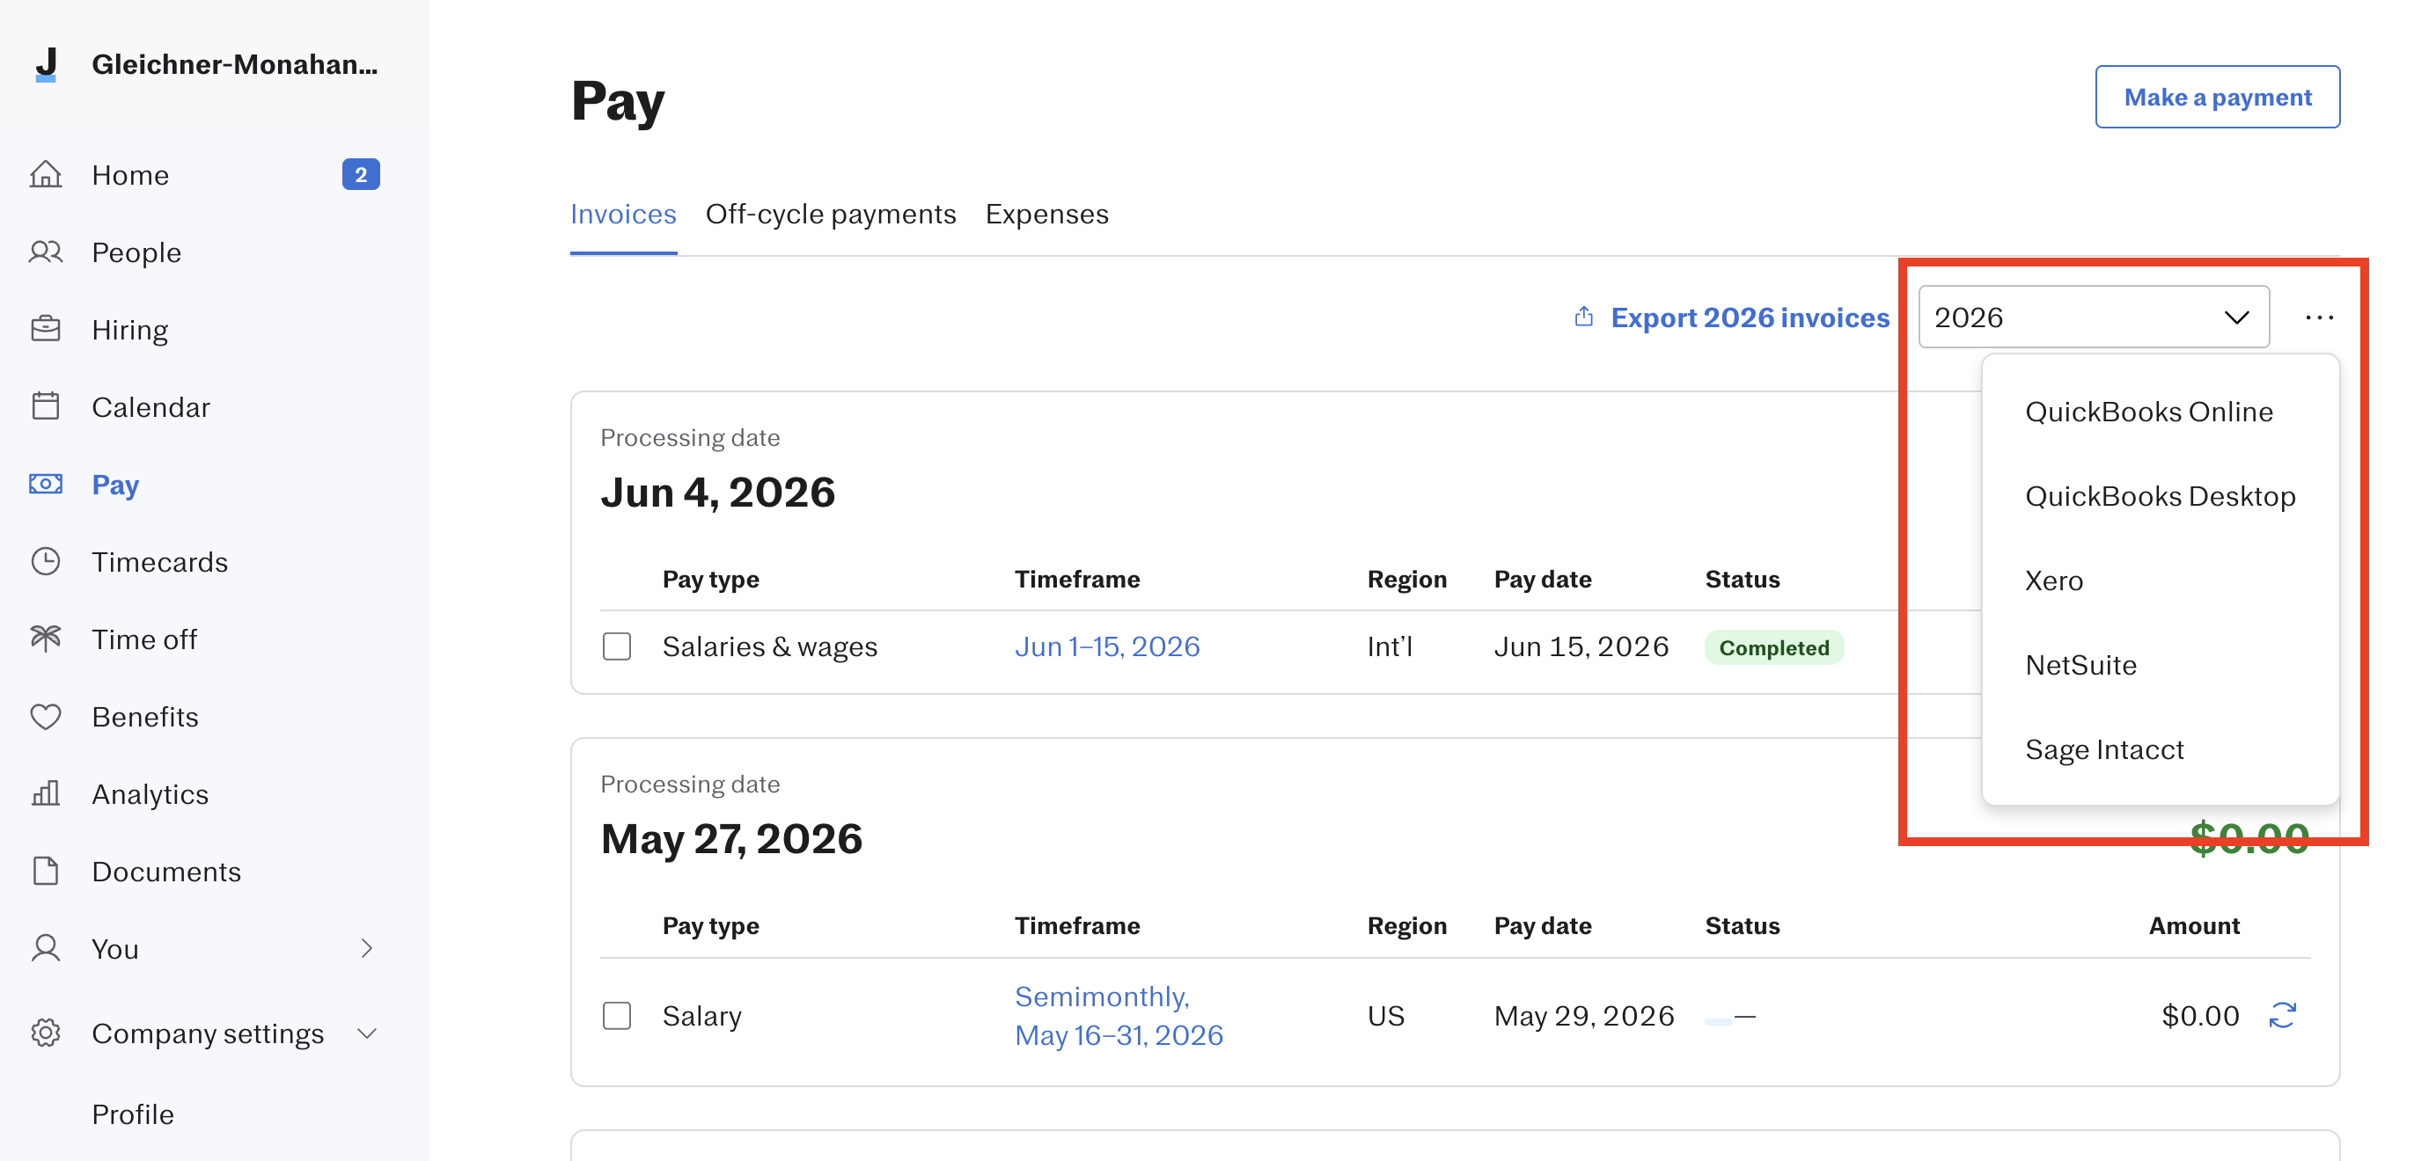
Task: Expand the You submenu chevron
Action: (x=367, y=948)
